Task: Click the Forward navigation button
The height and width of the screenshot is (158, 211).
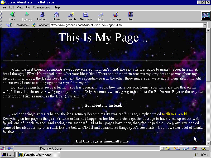Action: [27, 16]
